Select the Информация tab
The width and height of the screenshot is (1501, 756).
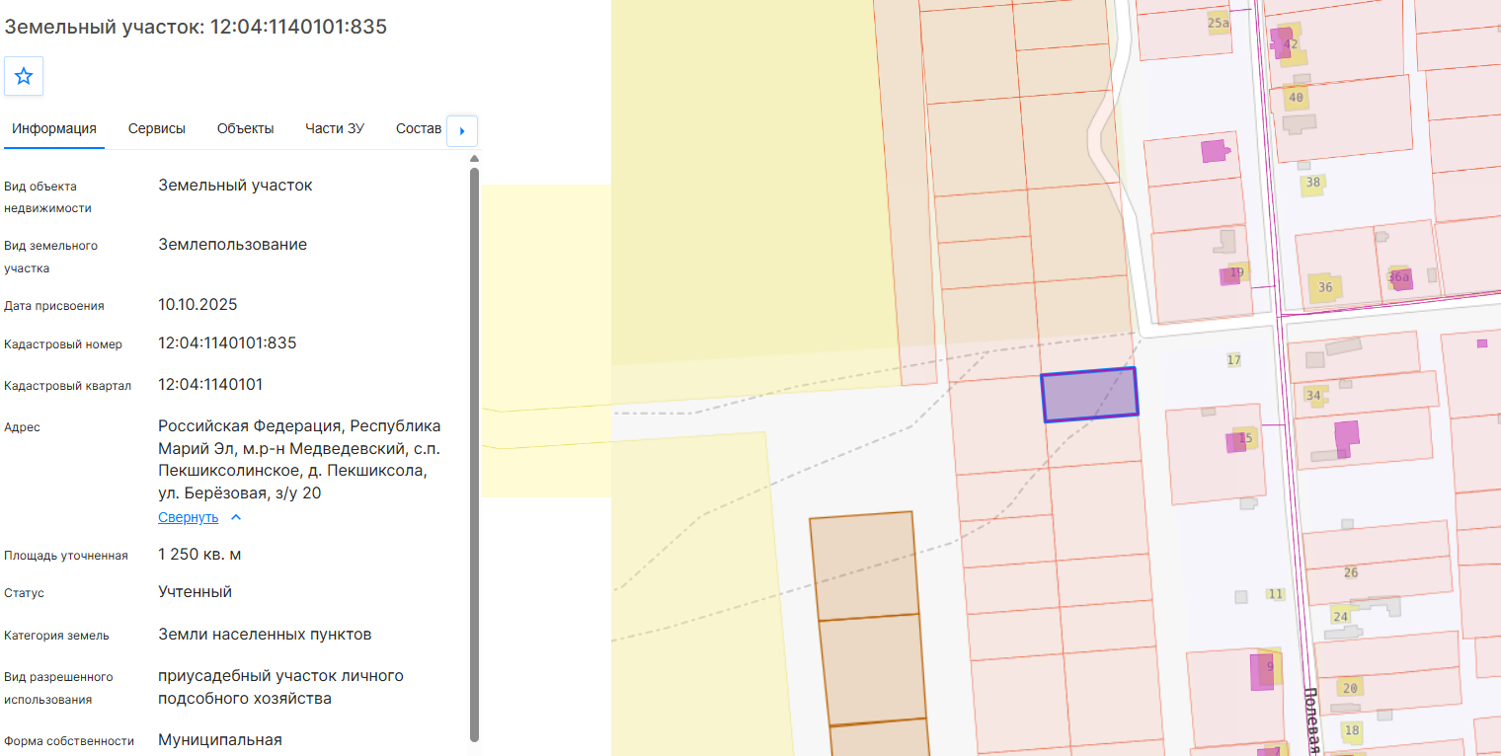click(x=54, y=128)
